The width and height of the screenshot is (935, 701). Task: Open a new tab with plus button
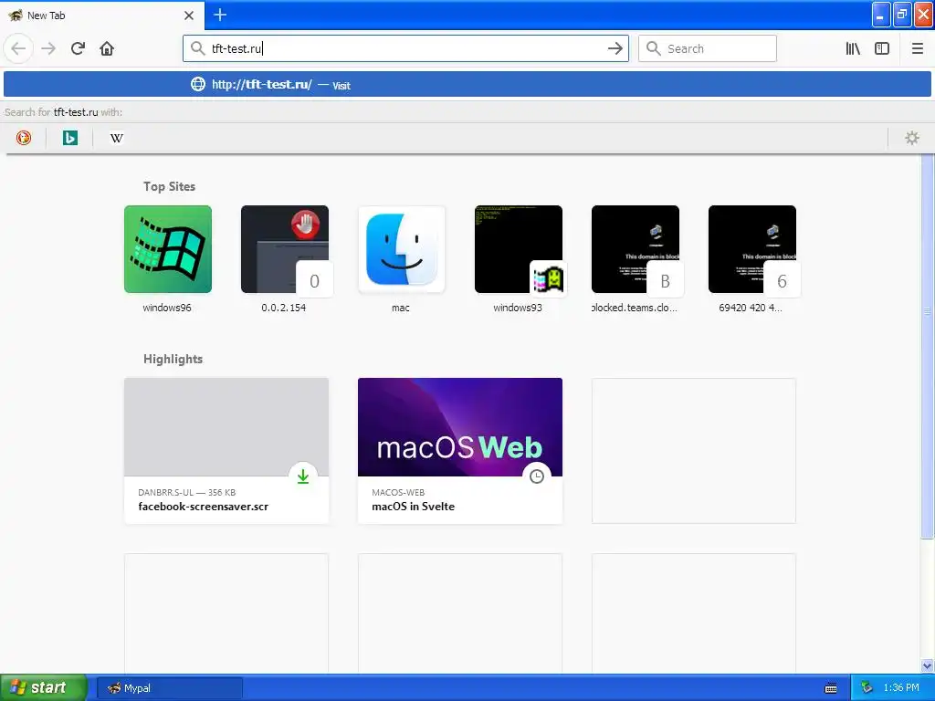(x=220, y=15)
